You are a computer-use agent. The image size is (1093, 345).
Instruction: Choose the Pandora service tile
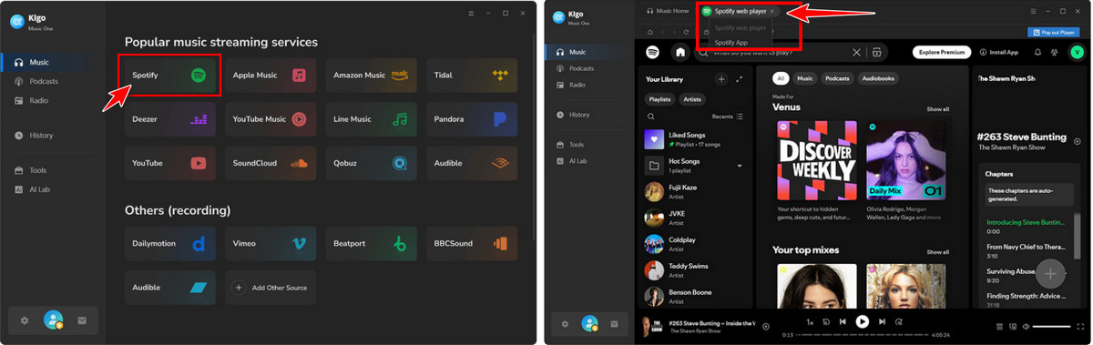pyautogui.click(x=472, y=119)
